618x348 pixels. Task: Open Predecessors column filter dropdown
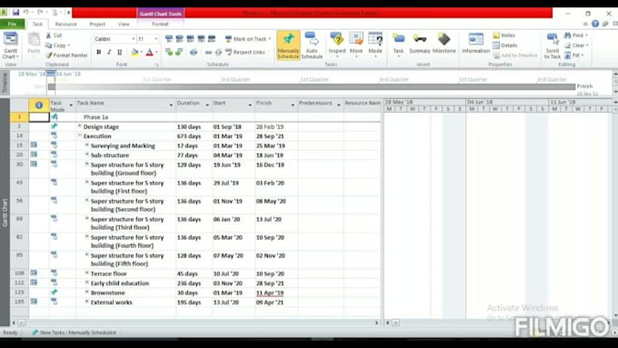pyautogui.click(x=339, y=104)
